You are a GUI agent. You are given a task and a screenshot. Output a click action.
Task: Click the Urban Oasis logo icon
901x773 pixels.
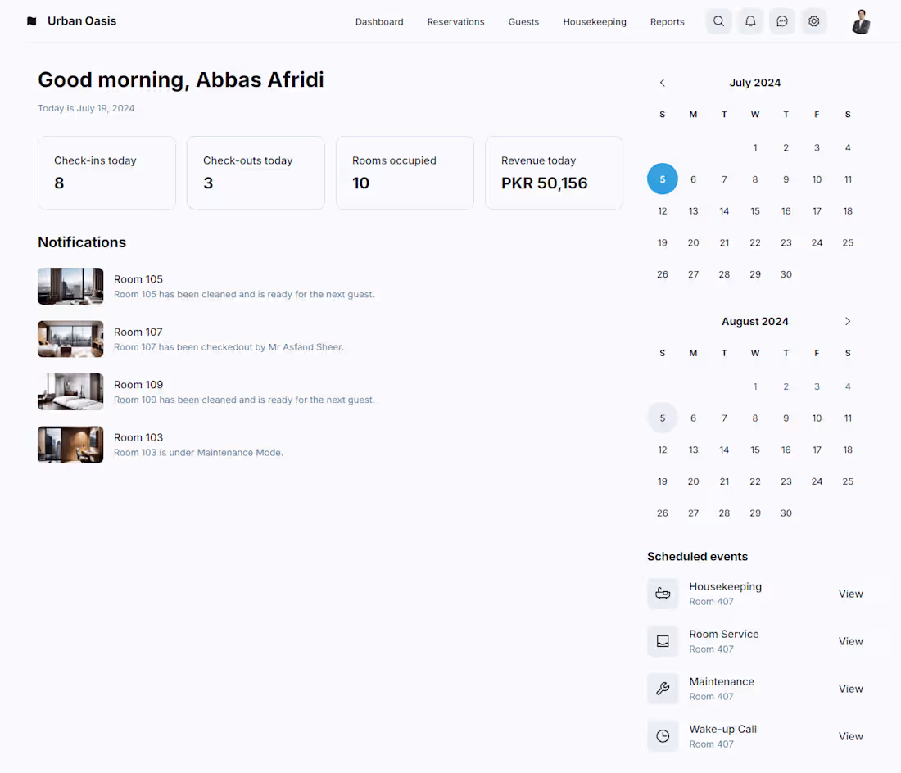pyautogui.click(x=32, y=21)
